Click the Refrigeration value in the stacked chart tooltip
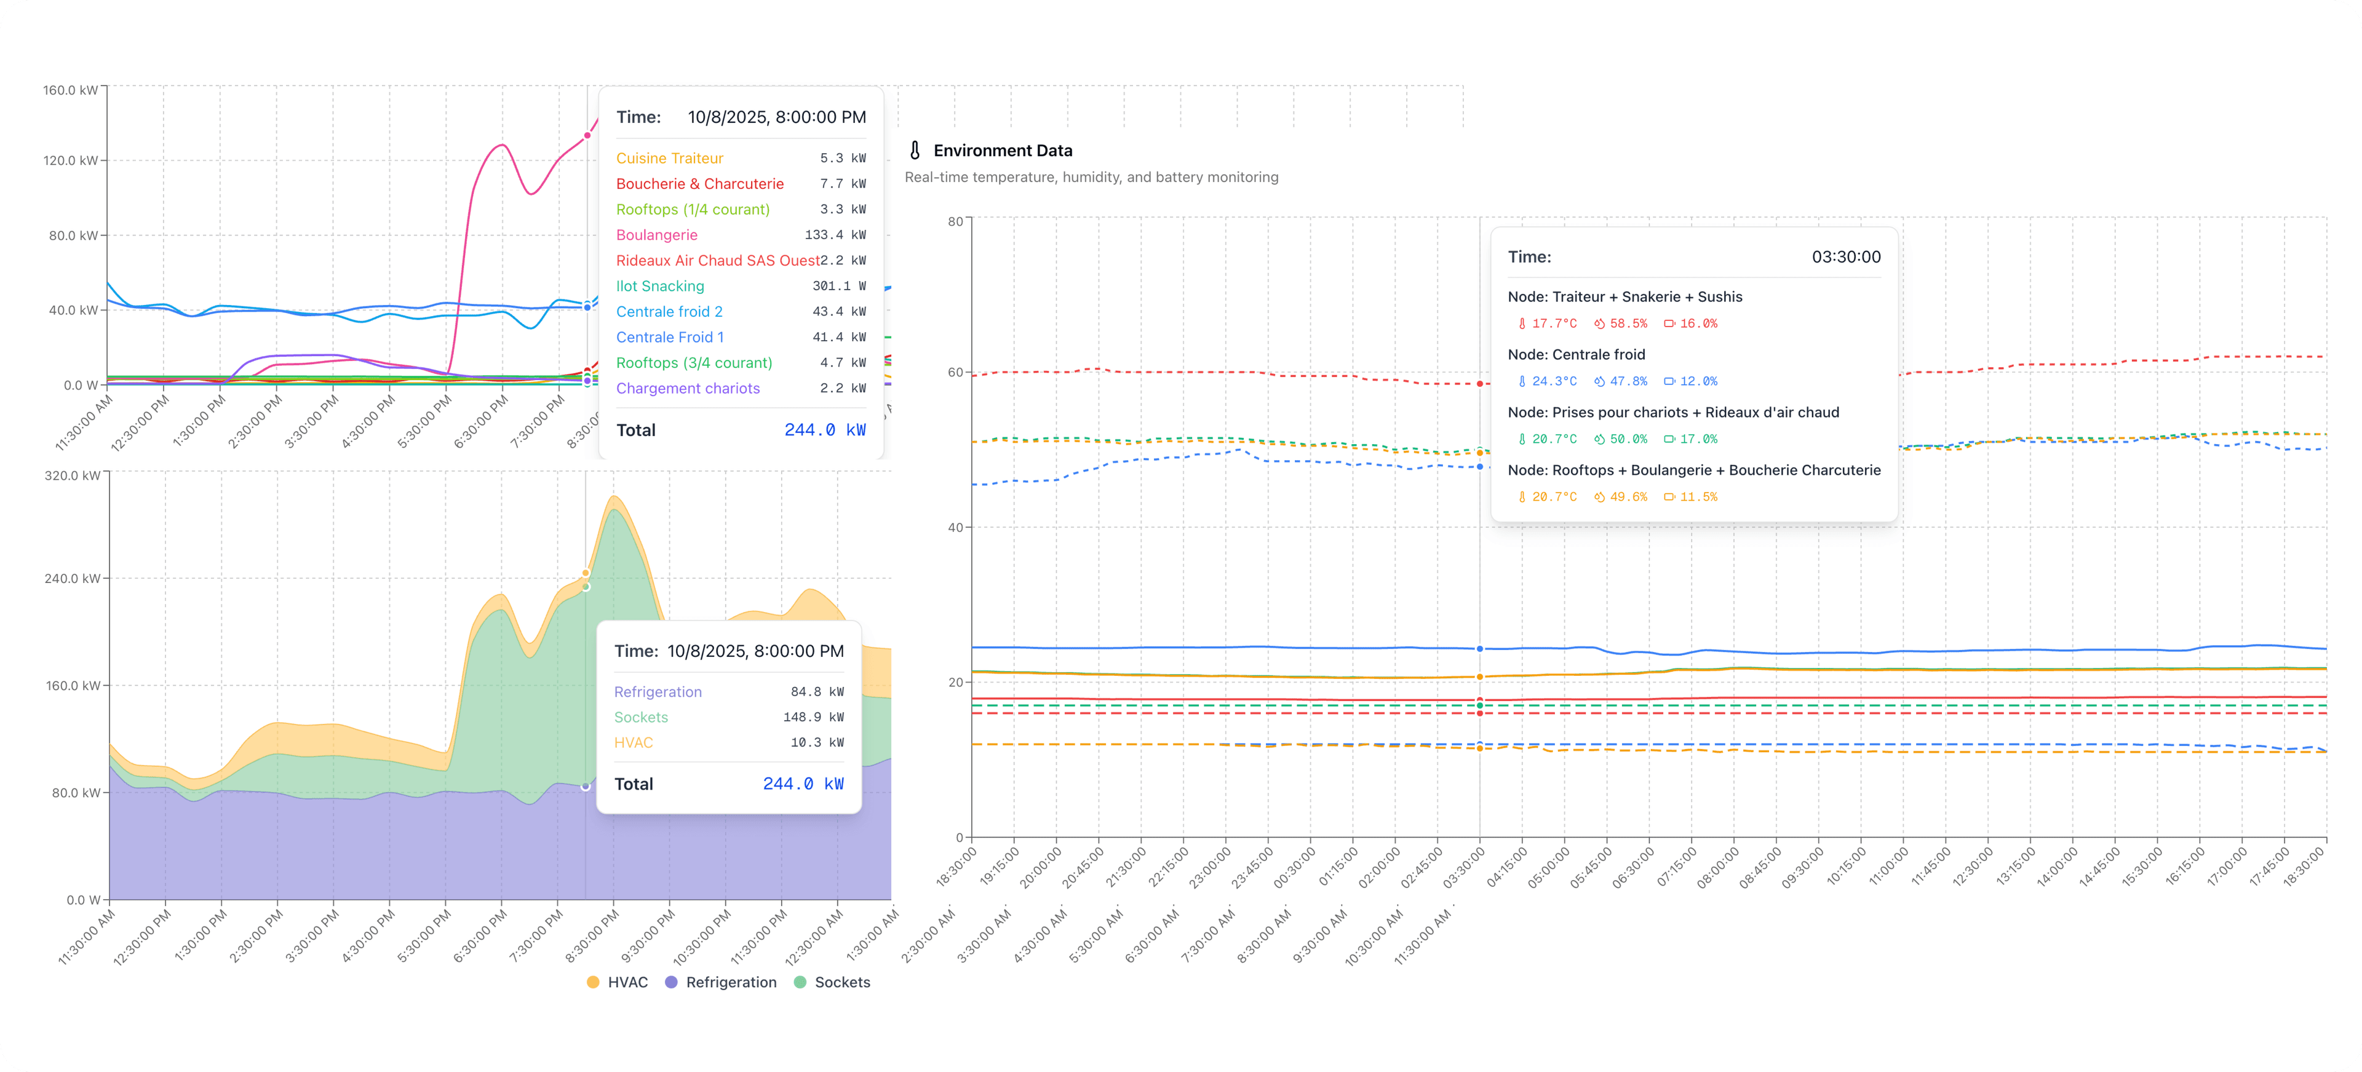2362x1072 pixels. click(x=816, y=693)
